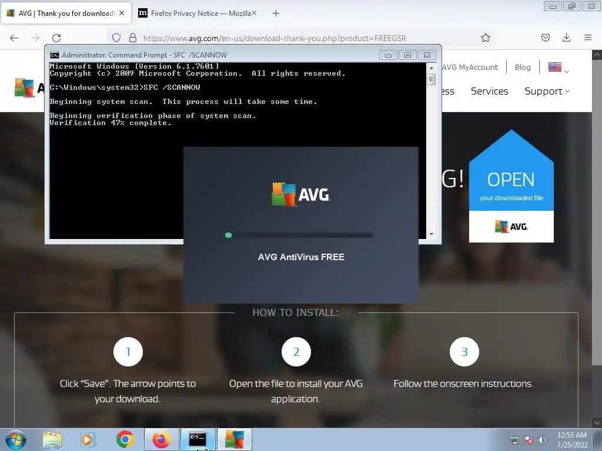Click install step circle number 1
This screenshot has height=451, width=602.
point(128,352)
